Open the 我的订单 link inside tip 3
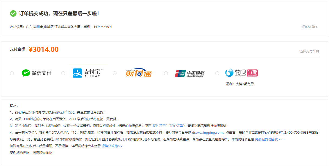 point(176,126)
